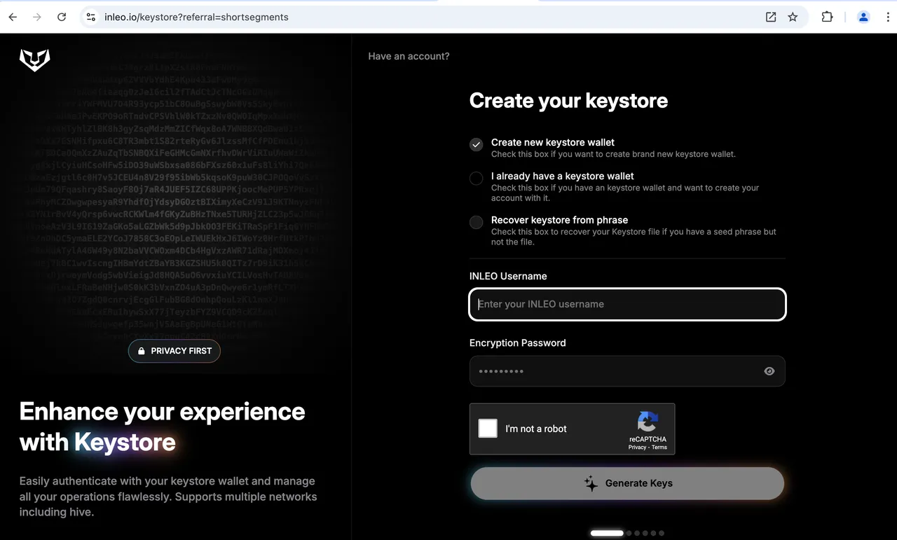Open the reCAPTCHA Privacy link
This screenshot has width=897, height=540.
click(x=637, y=447)
